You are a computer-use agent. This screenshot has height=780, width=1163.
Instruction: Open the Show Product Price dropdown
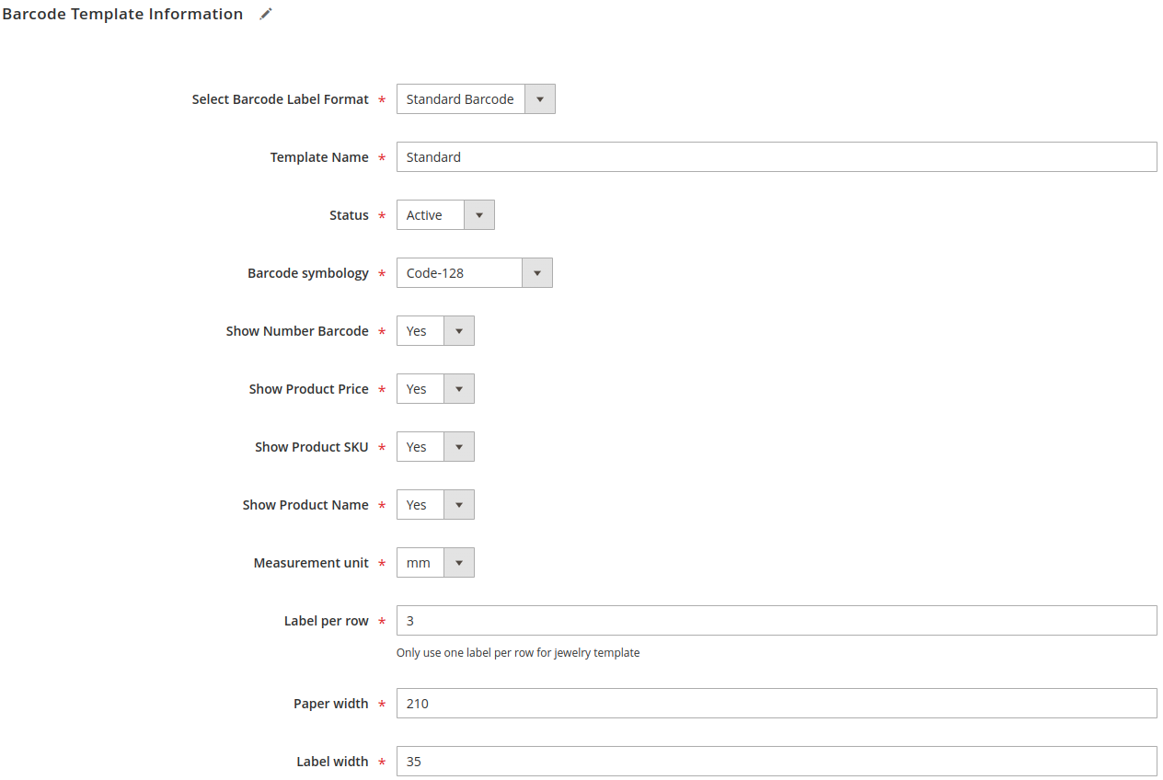[435, 389]
